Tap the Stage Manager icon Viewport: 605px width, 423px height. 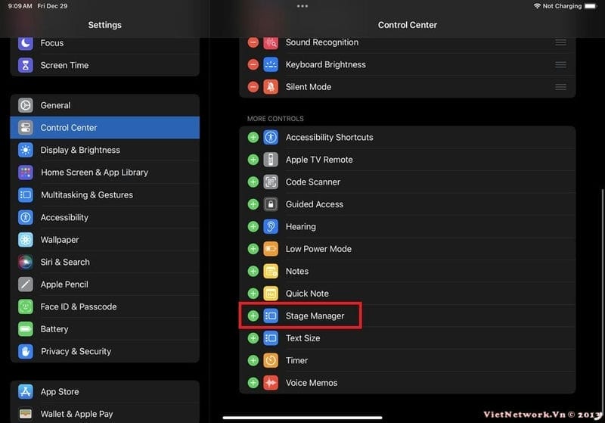[x=271, y=316]
